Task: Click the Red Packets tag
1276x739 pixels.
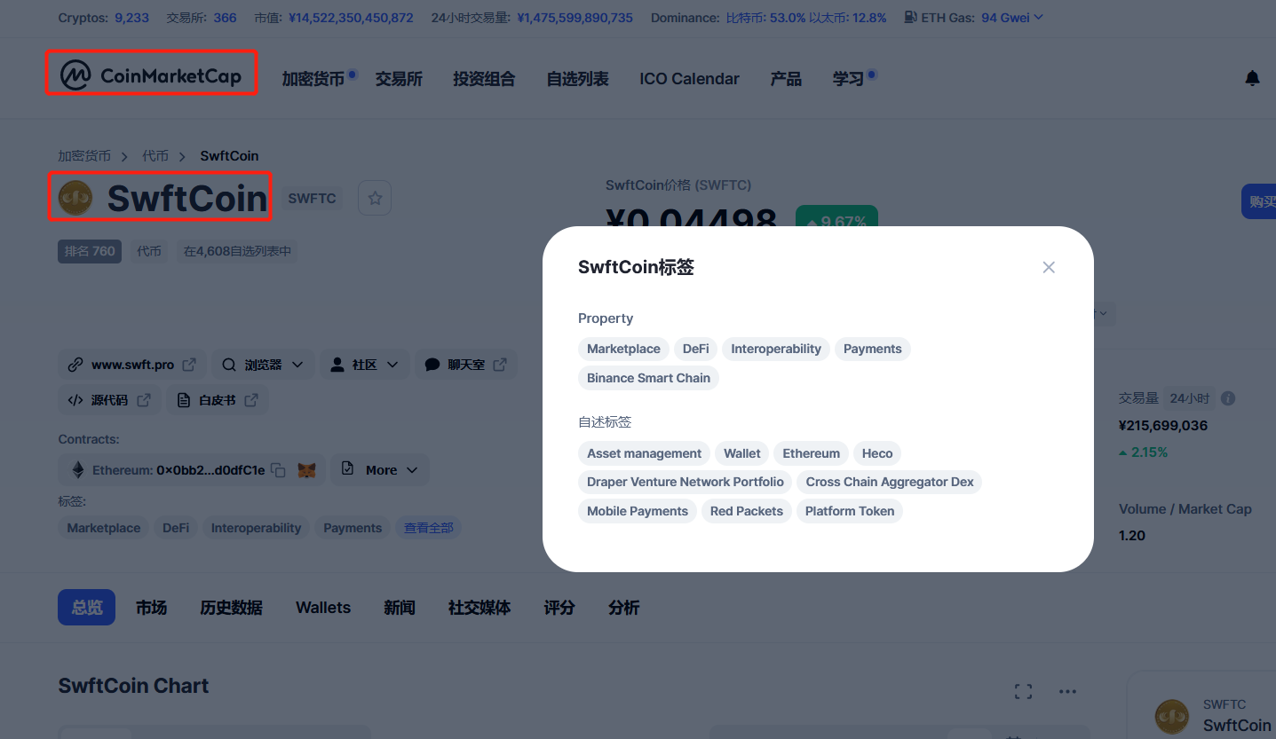Action: pos(747,511)
